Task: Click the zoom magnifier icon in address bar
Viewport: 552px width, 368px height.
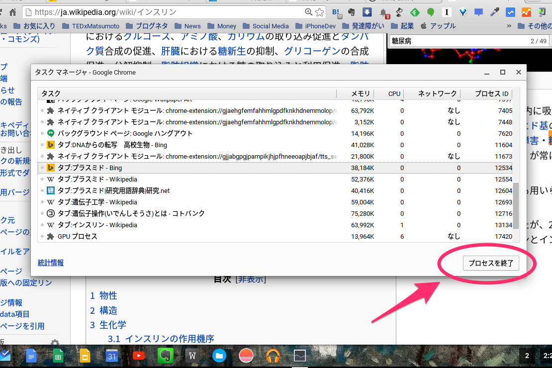Action: [x=308, y=12]
